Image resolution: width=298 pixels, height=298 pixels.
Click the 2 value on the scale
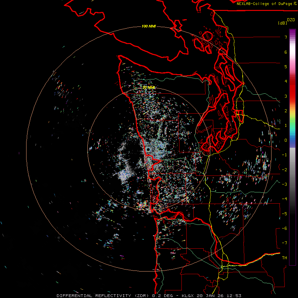coord(286,111)
